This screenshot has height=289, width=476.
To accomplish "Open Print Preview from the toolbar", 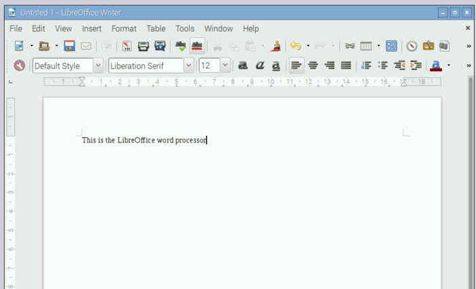I will pyautogui.click(x=160, y=46).
